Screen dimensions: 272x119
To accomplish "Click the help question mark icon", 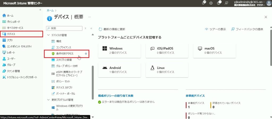I will (x=219, y=3).
